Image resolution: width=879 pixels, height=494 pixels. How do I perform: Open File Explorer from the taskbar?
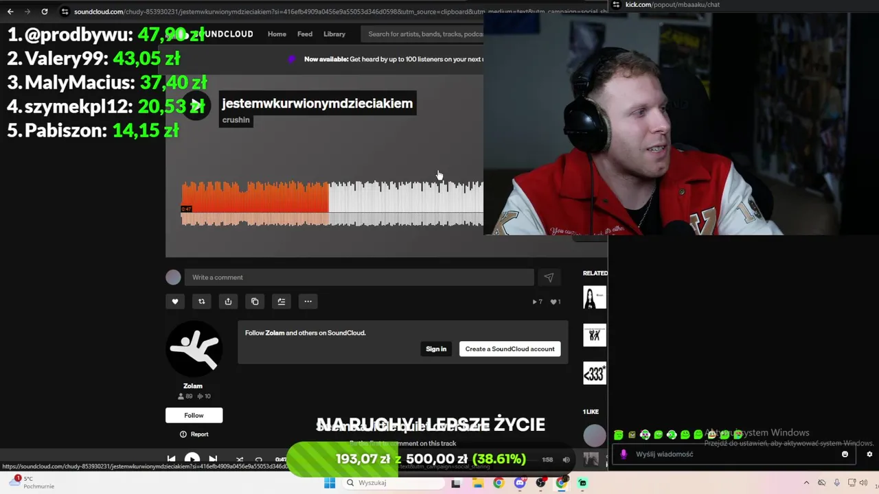477,483
